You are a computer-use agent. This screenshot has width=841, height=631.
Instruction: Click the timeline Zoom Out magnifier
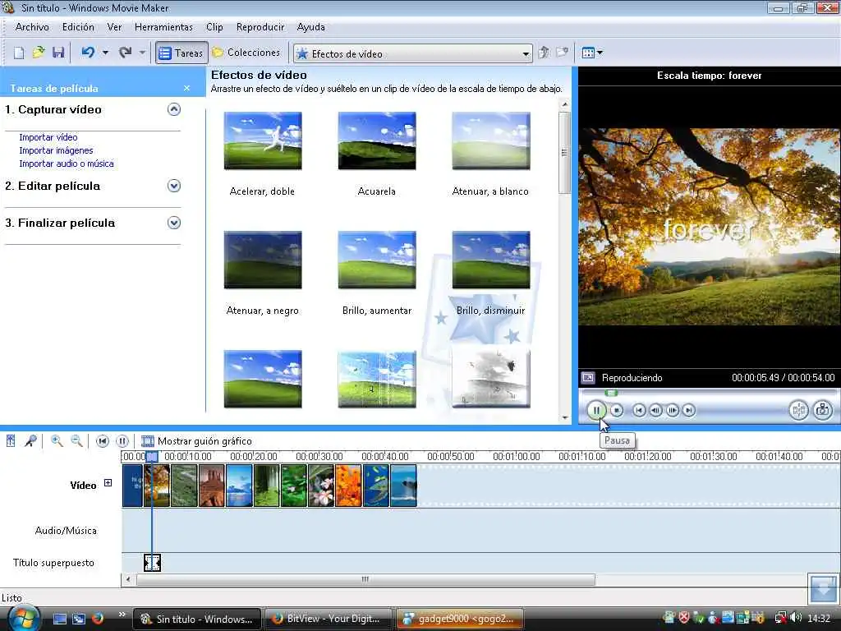77,441
